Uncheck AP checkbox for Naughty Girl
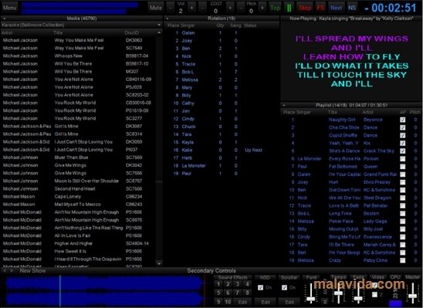This screenshot has width=423, height=308. click(402, 120)
